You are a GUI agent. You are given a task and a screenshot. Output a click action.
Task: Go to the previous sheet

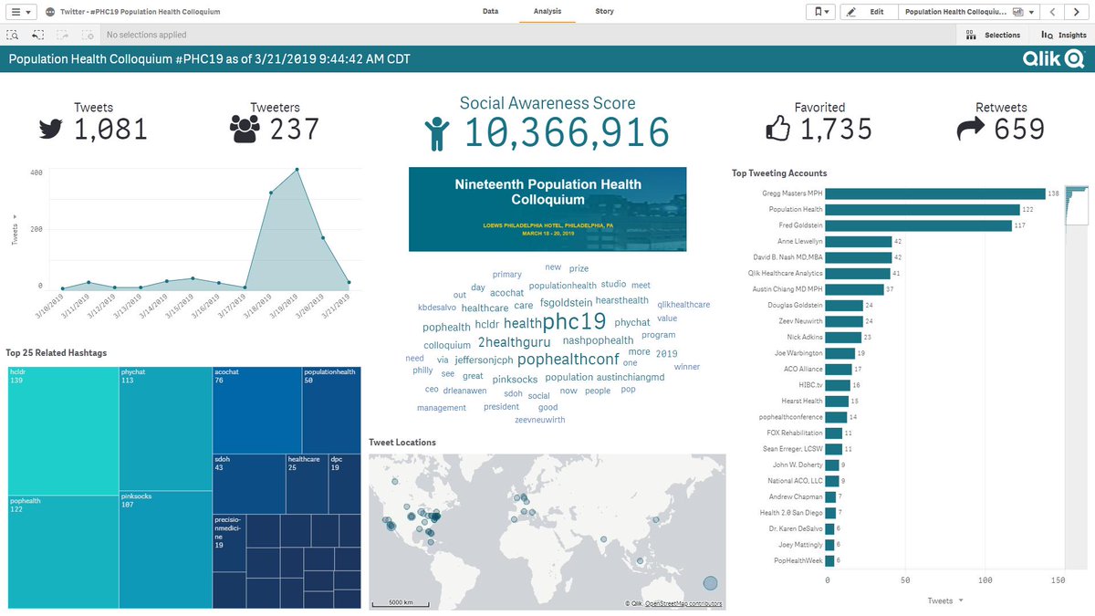(1052, 12)
